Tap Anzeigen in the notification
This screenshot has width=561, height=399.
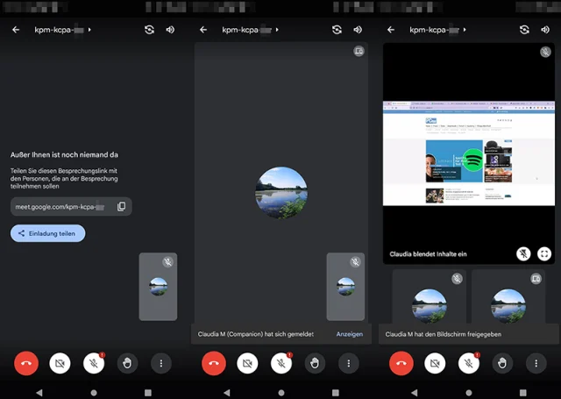point(349,334)
